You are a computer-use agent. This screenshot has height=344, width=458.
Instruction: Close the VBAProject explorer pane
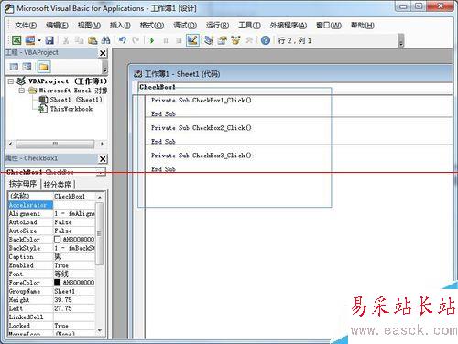pos(104,53)
